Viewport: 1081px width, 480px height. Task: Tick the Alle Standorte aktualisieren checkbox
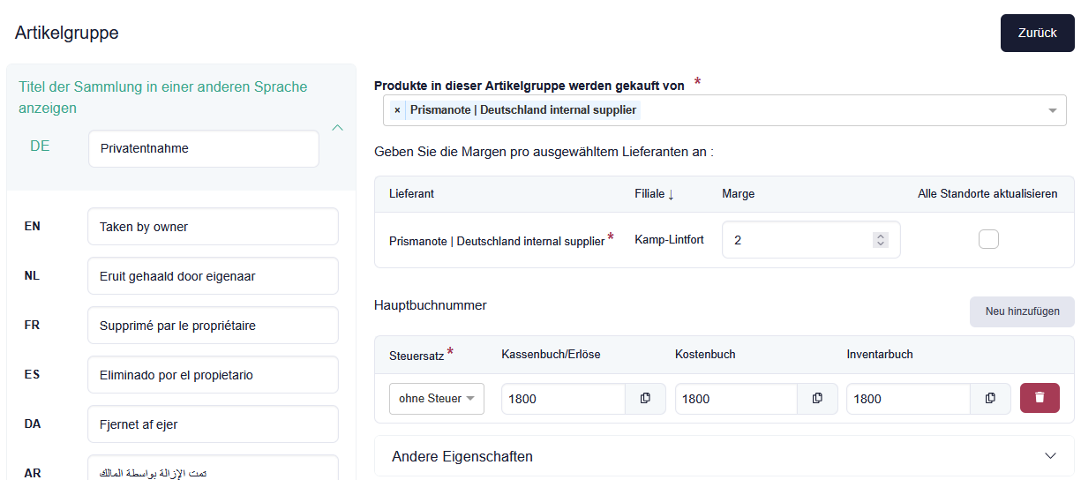[988, 239]
